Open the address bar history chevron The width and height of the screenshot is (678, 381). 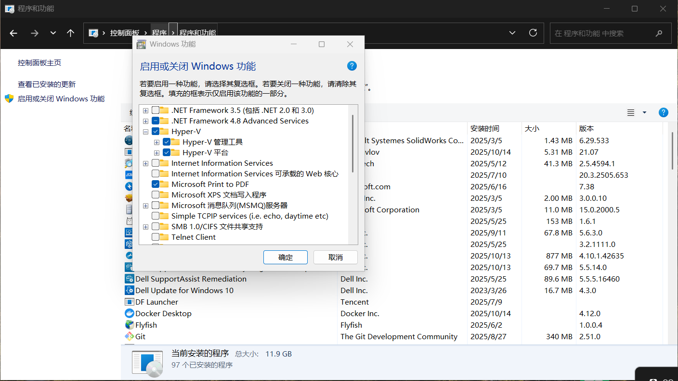[x=512, y=33]
